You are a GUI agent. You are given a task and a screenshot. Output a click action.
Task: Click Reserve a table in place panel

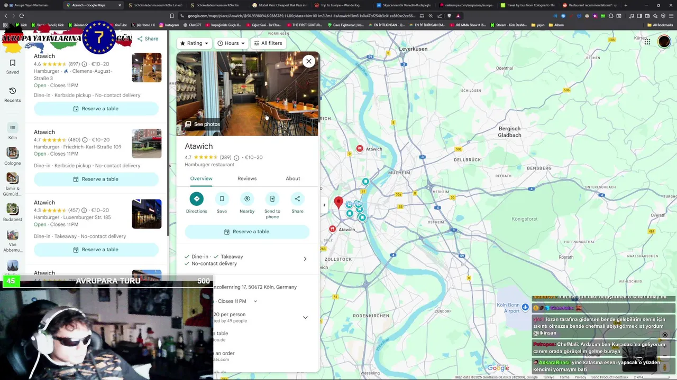pos(247,232)
